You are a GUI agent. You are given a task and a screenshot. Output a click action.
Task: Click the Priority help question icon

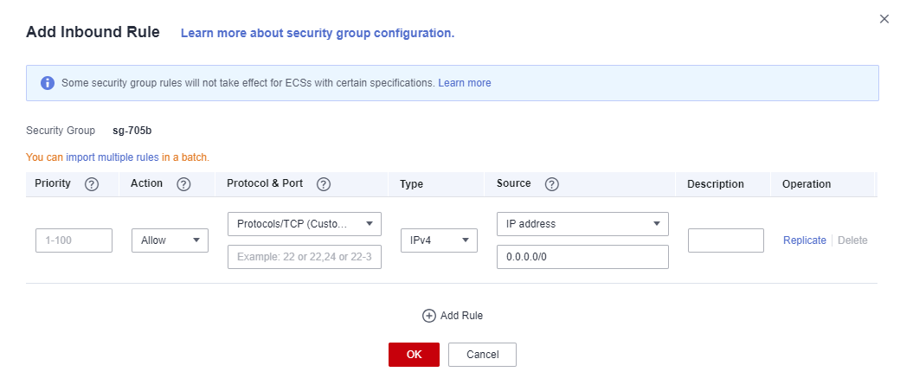coord(92,184)
